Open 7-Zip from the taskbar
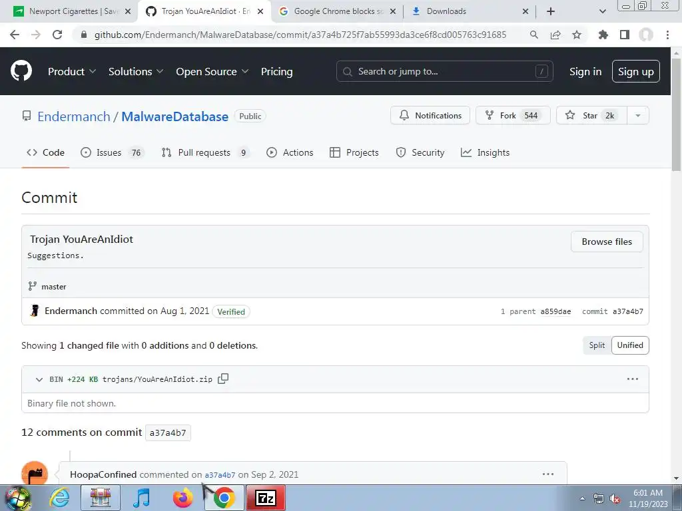Viewport: 682px width, 511px height. (x=266, y=498)
